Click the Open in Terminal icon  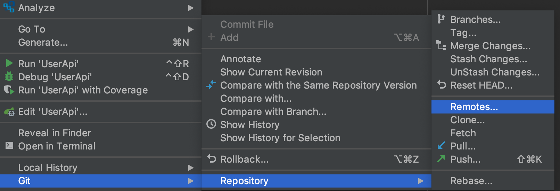[x=9, y=146]
